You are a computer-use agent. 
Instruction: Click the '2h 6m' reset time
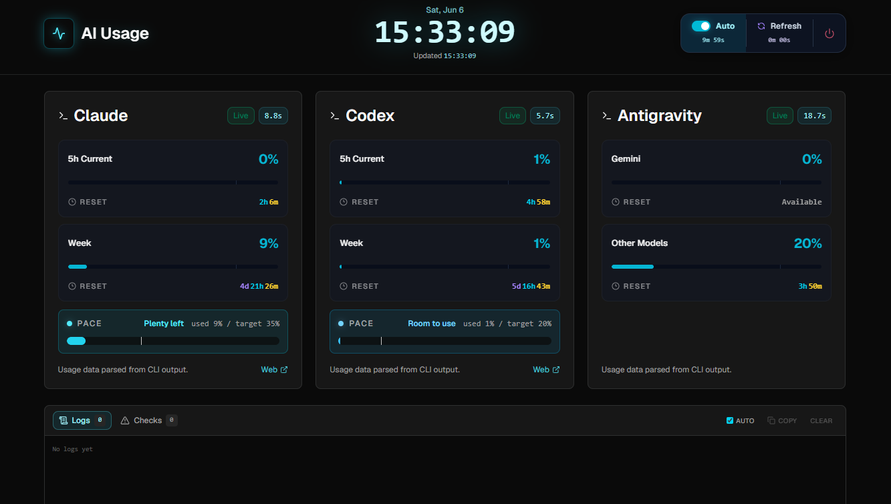269,202
